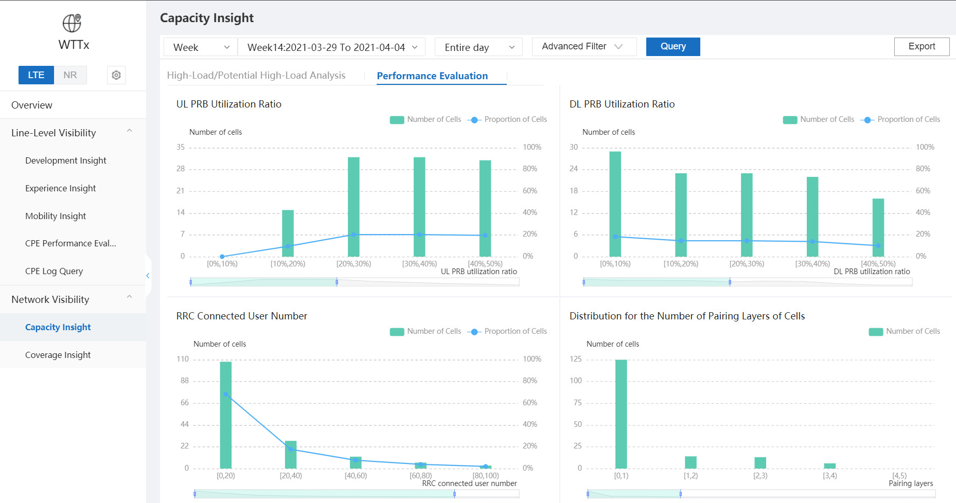Click the [40%,50%) bar in DL PRB chart
Viewport: 956px width, 503px height.
[x=878, y=227]
